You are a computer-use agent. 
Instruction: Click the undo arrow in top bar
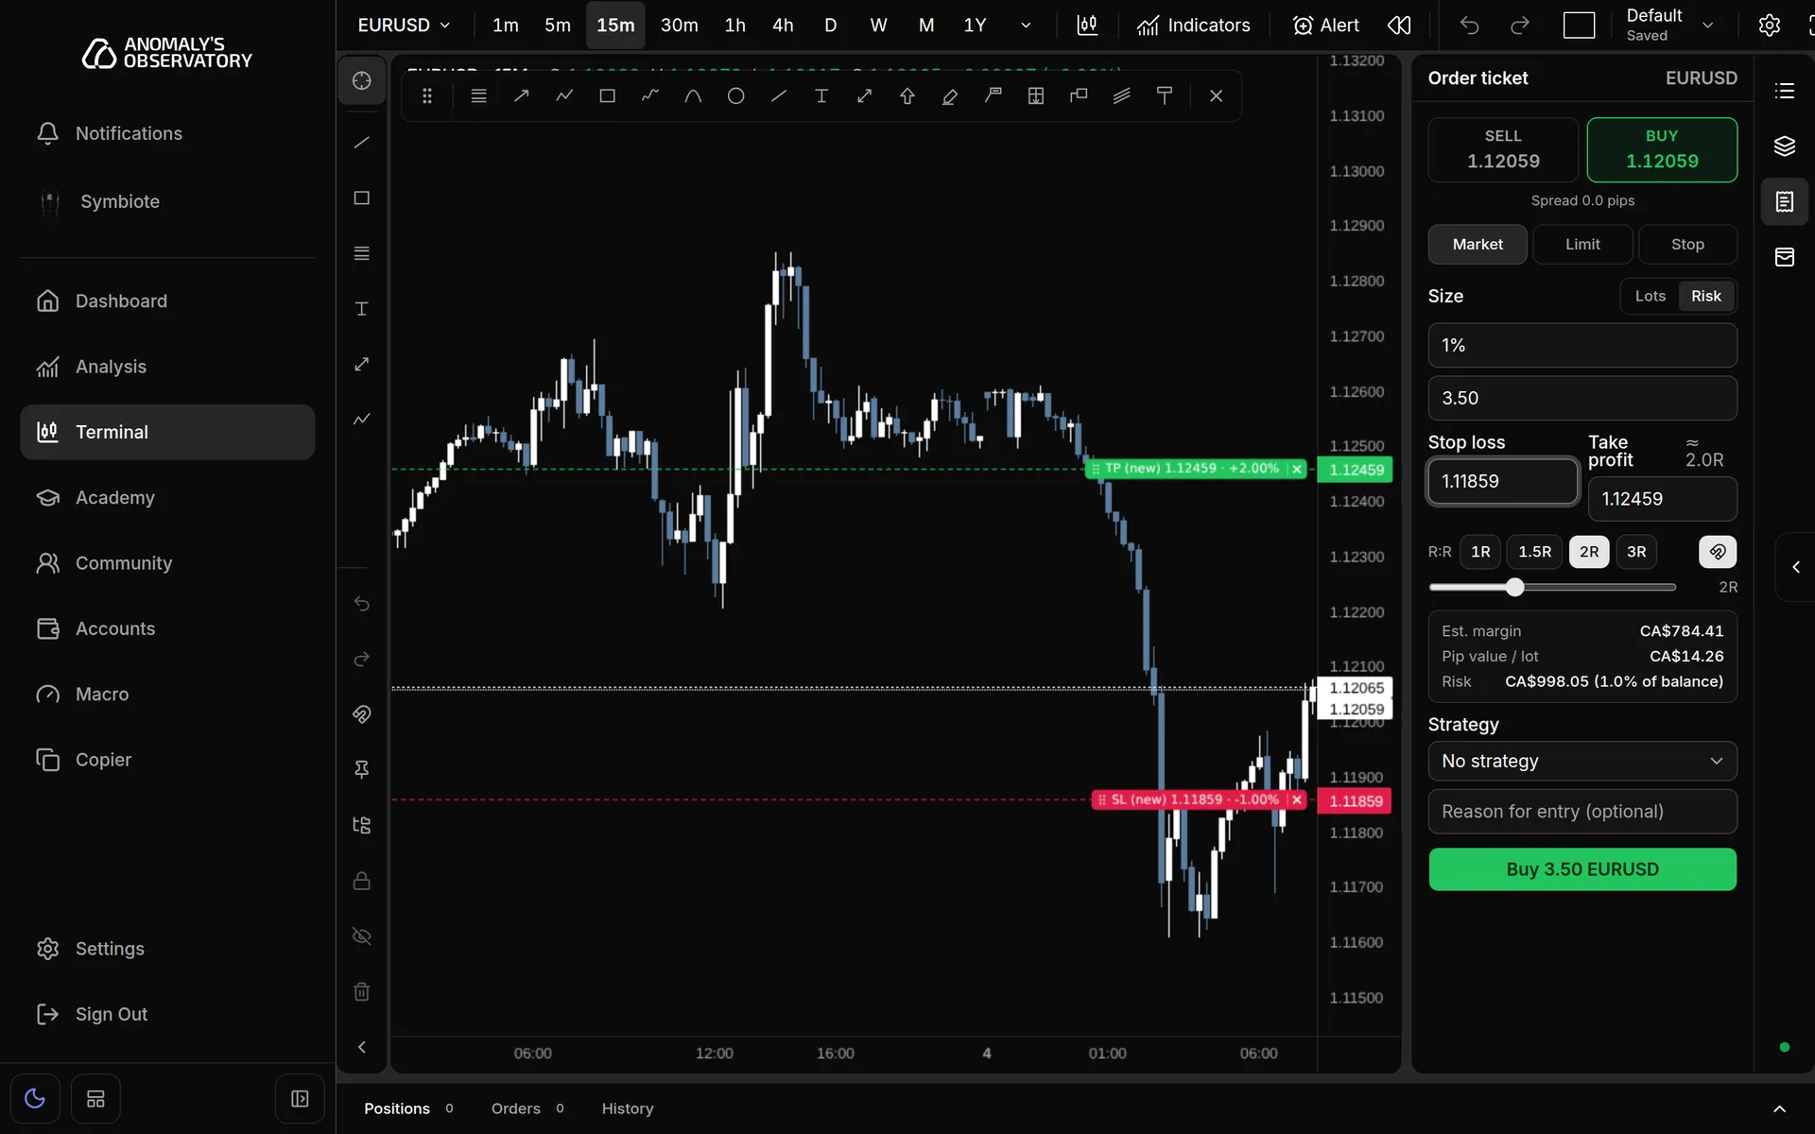point(1469,26)
